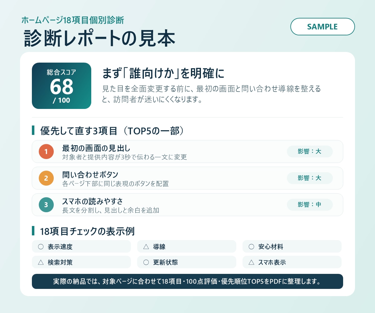Select the 表示速度 check item label
375x313 pixels.
click(x=60, y=247)
